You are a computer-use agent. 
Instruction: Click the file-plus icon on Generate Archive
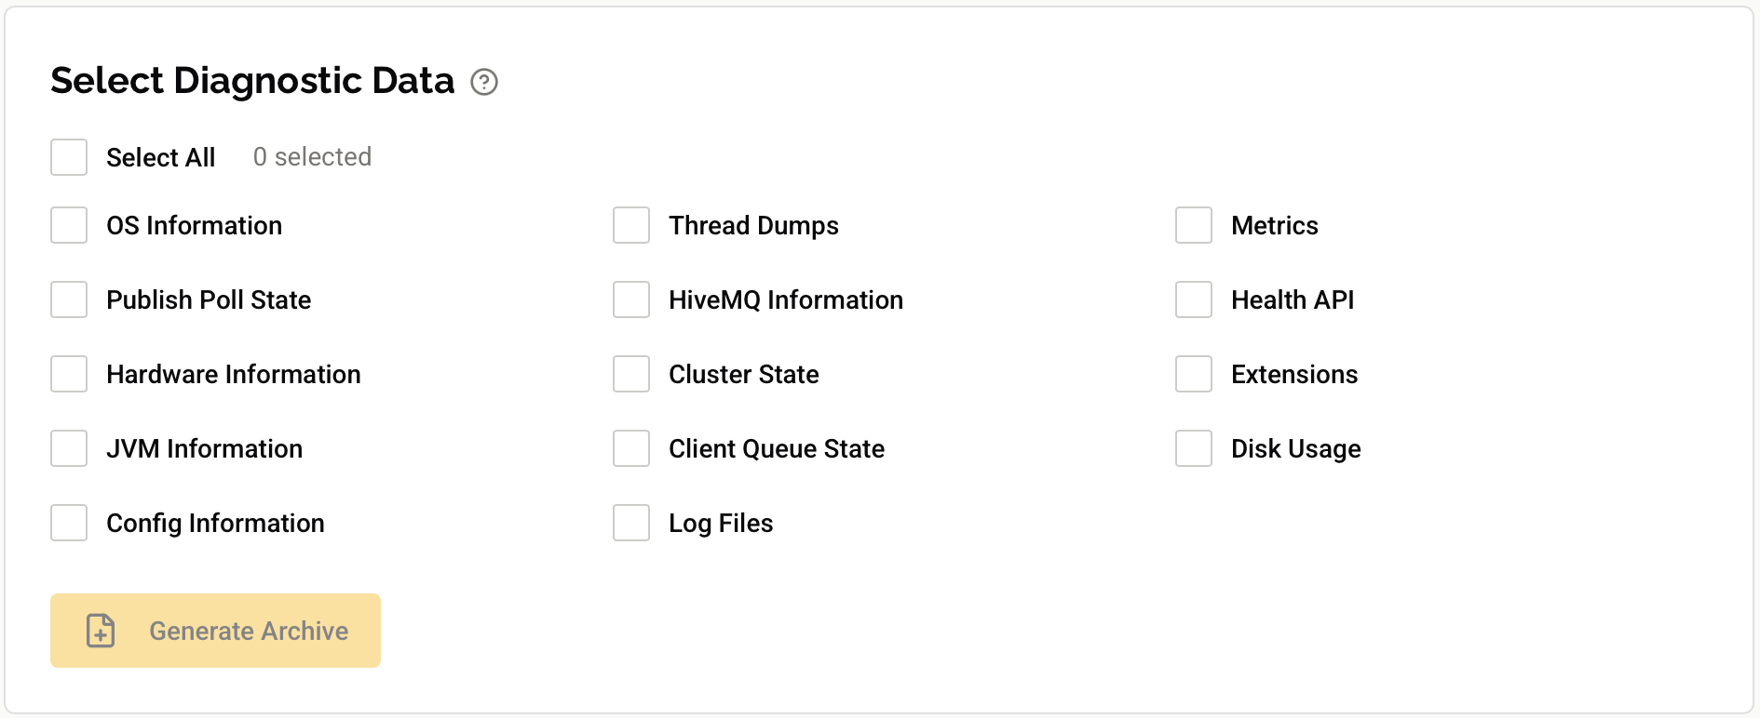point(100,631)
